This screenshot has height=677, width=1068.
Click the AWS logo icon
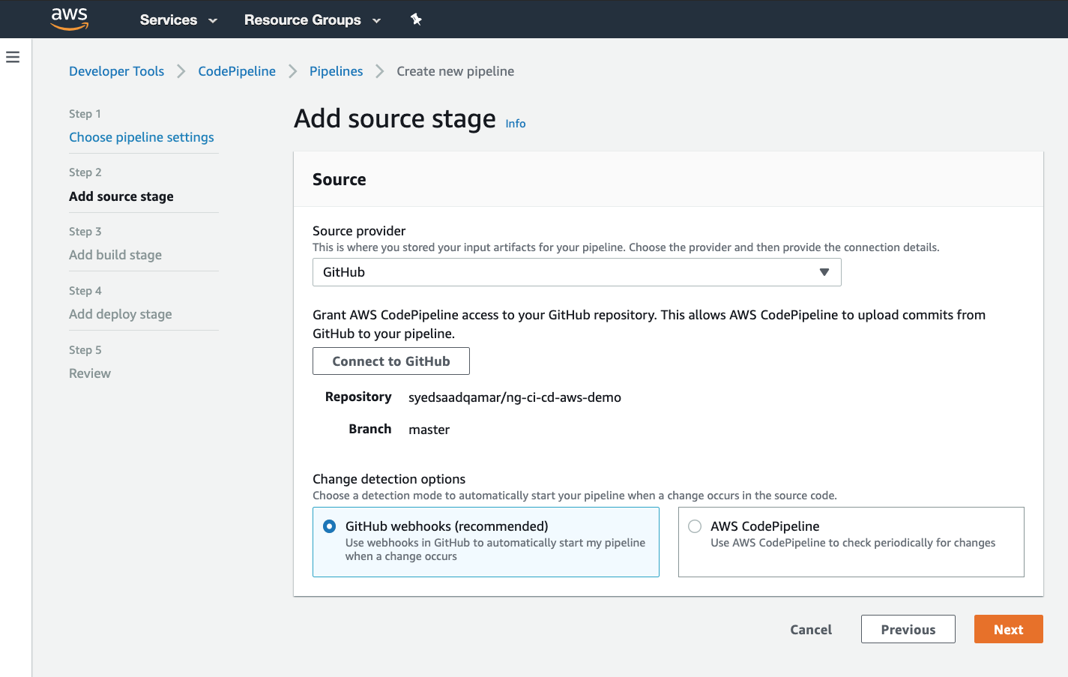(x=70, y=19)
